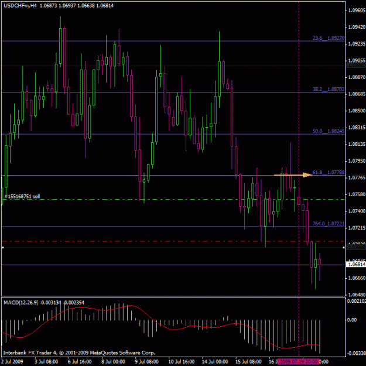Click the 1.07580 price axis label
366x366 pixels.
(x=357, y=194)
